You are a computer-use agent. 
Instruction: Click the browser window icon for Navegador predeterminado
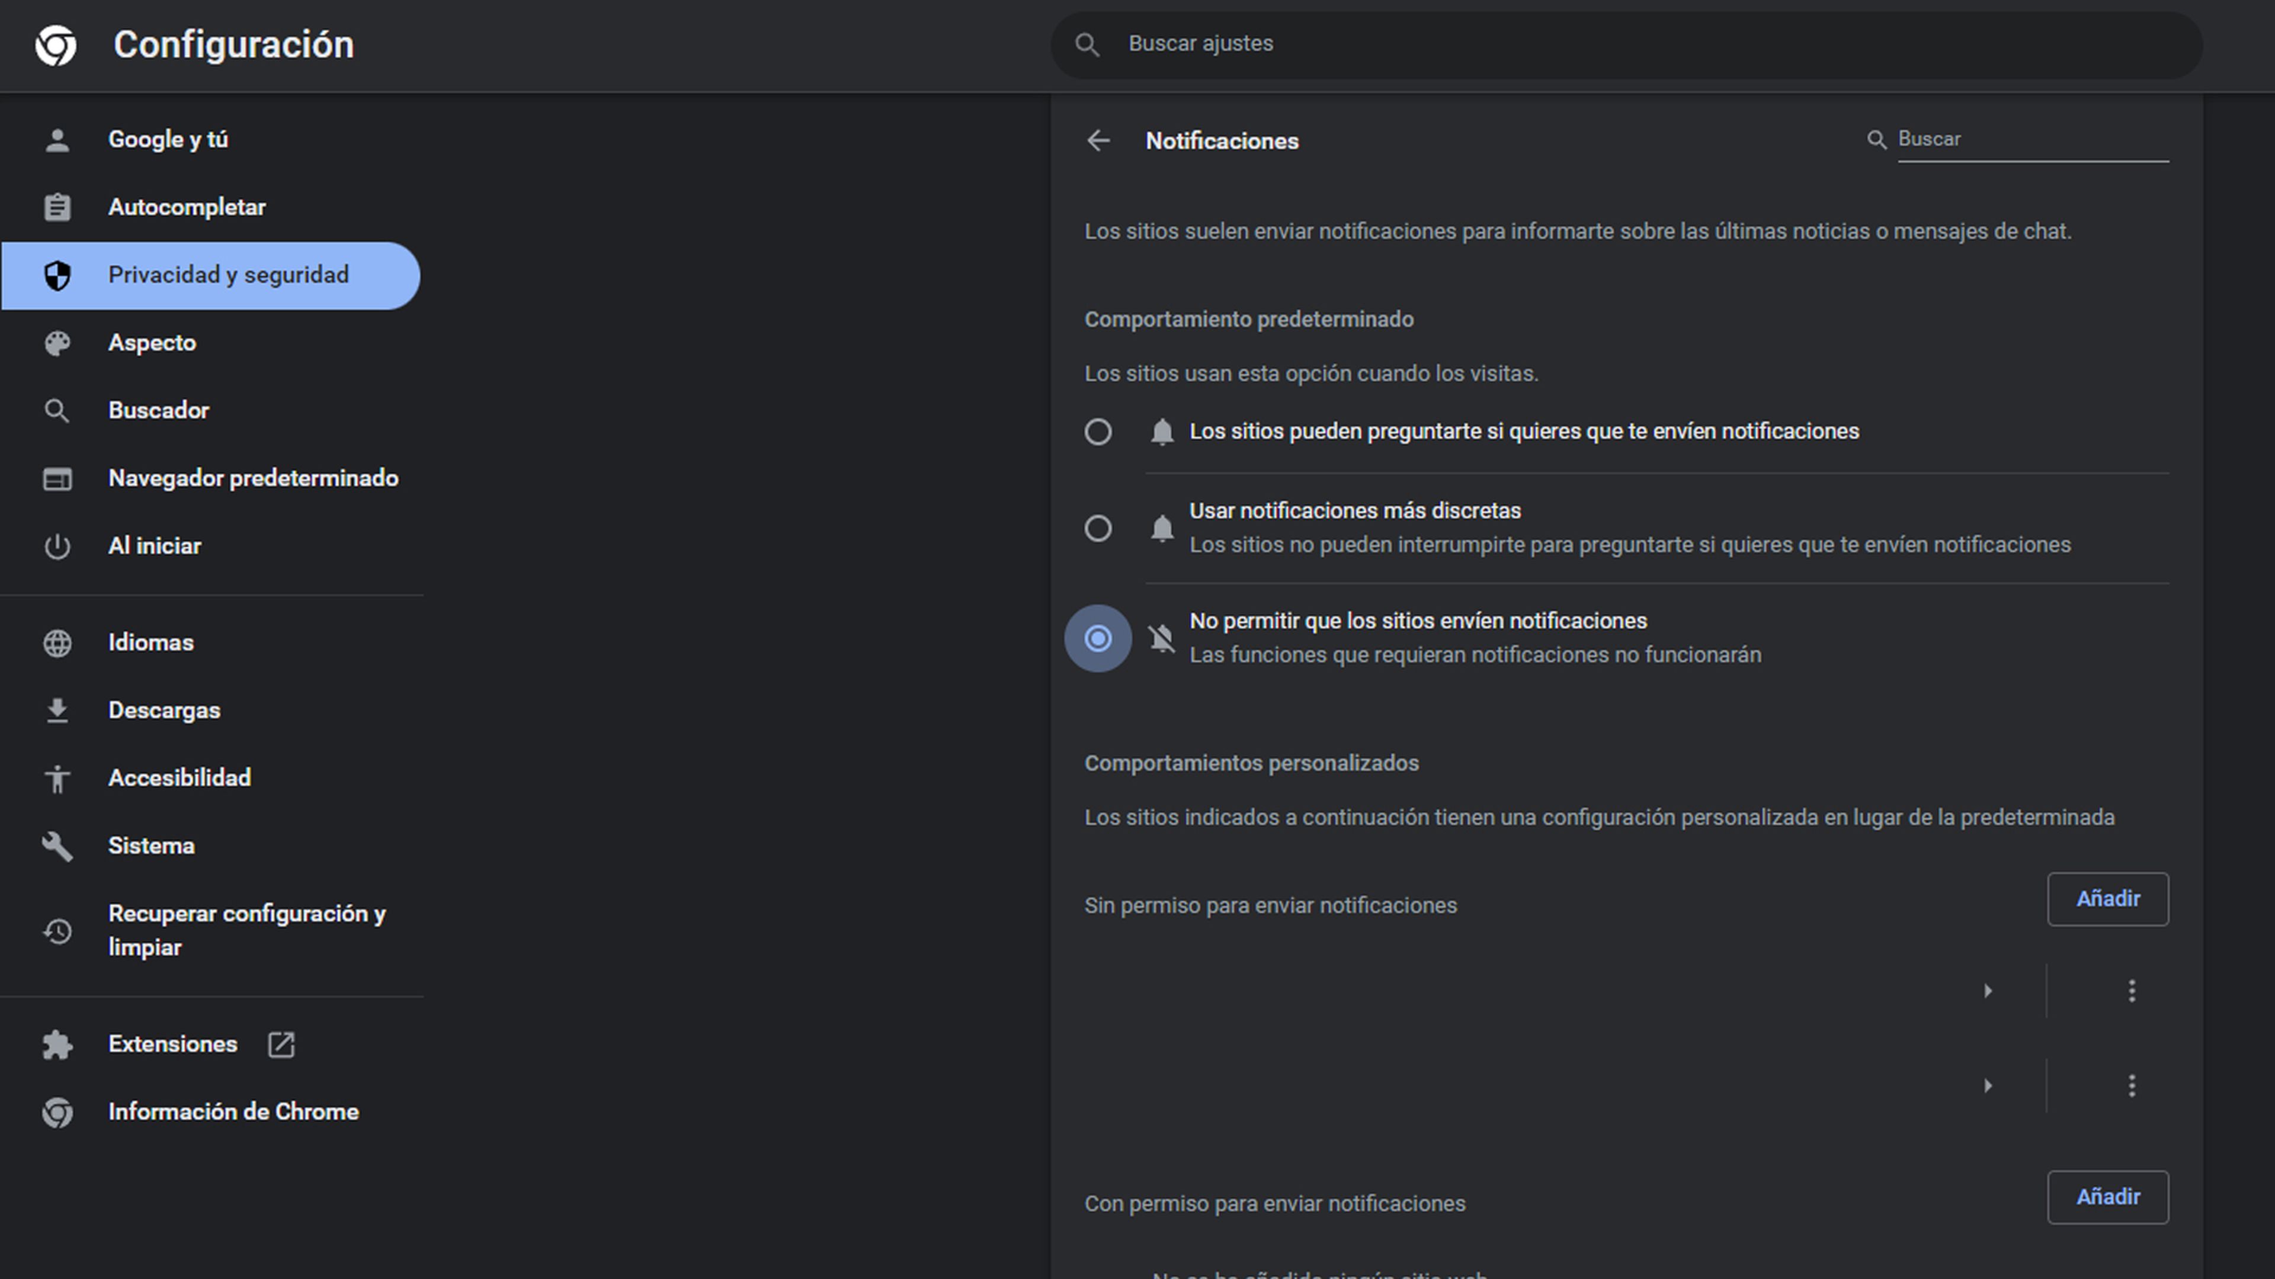point(57,478)
